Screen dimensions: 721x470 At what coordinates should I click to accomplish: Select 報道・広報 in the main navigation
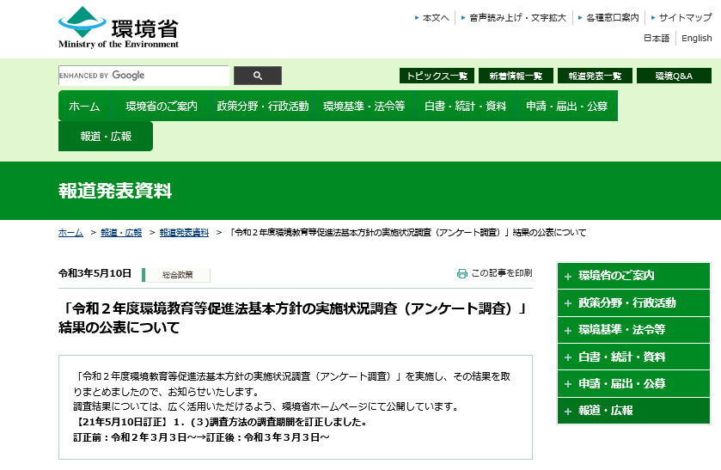[106, 137]
